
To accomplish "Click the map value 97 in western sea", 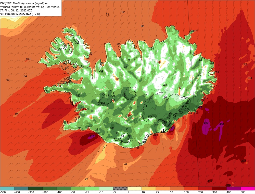I will [17, 114].
